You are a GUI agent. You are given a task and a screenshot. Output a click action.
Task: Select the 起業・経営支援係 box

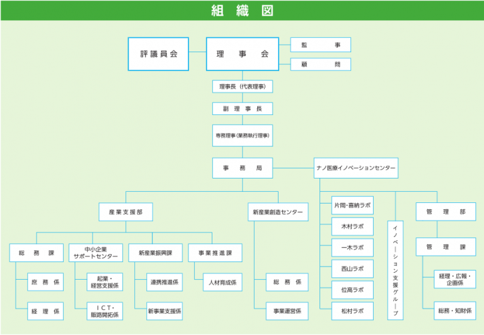pyautogui.click(x=105, y=282)
